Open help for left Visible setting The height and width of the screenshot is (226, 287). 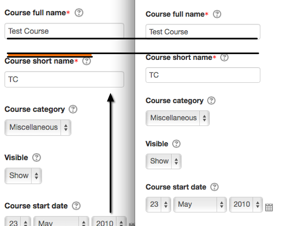tap(37, 157)
